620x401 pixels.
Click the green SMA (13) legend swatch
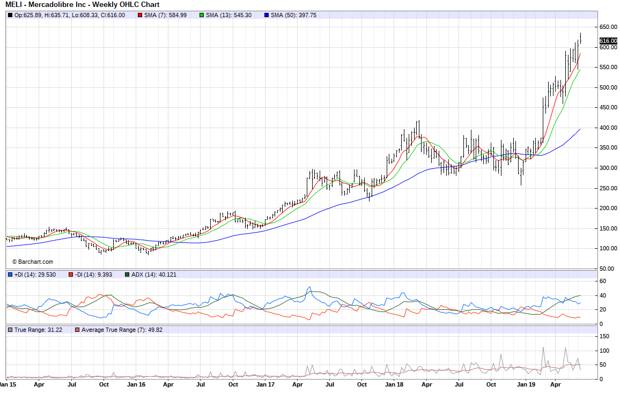(x=202, y=16)
